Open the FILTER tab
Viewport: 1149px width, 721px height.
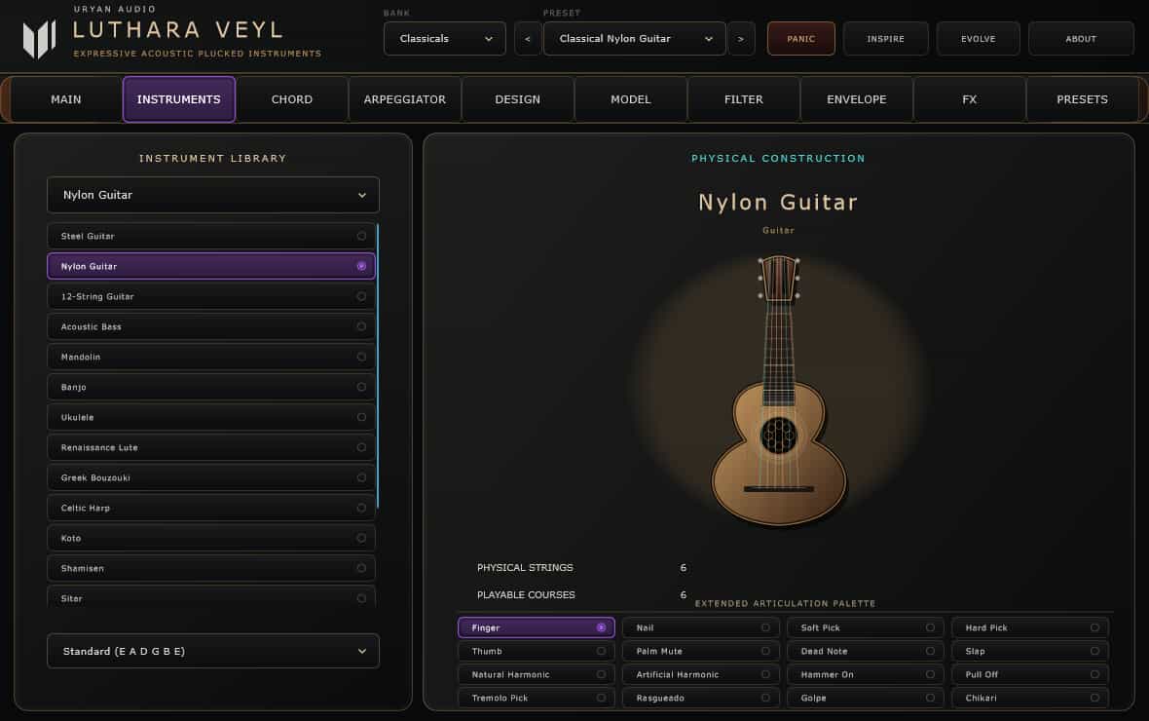(x=743, y=99)
